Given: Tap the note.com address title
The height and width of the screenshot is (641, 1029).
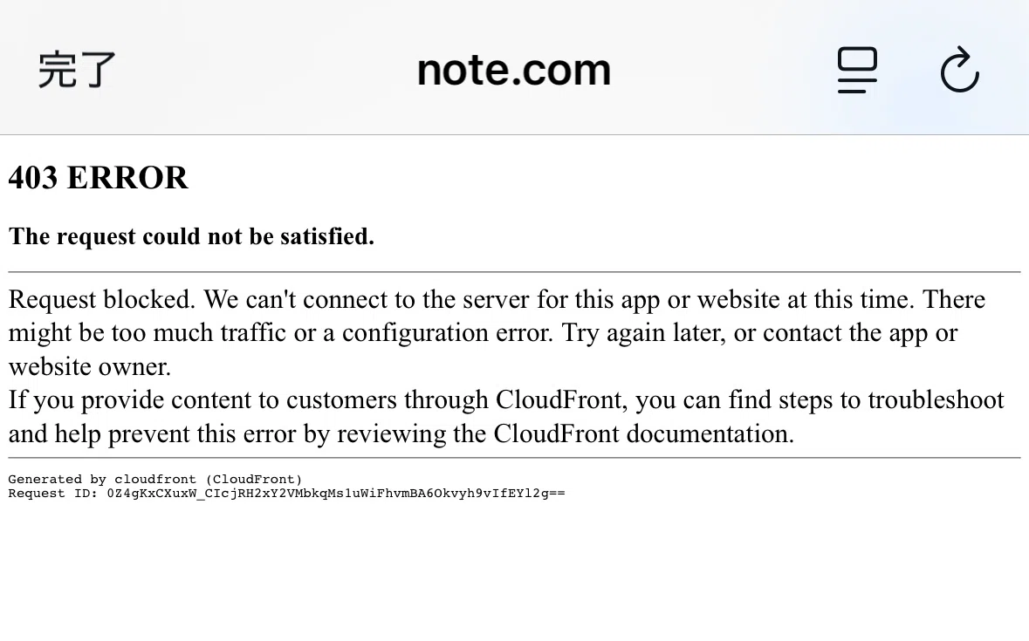Looking at the screenshot, I should click(514, 70).
